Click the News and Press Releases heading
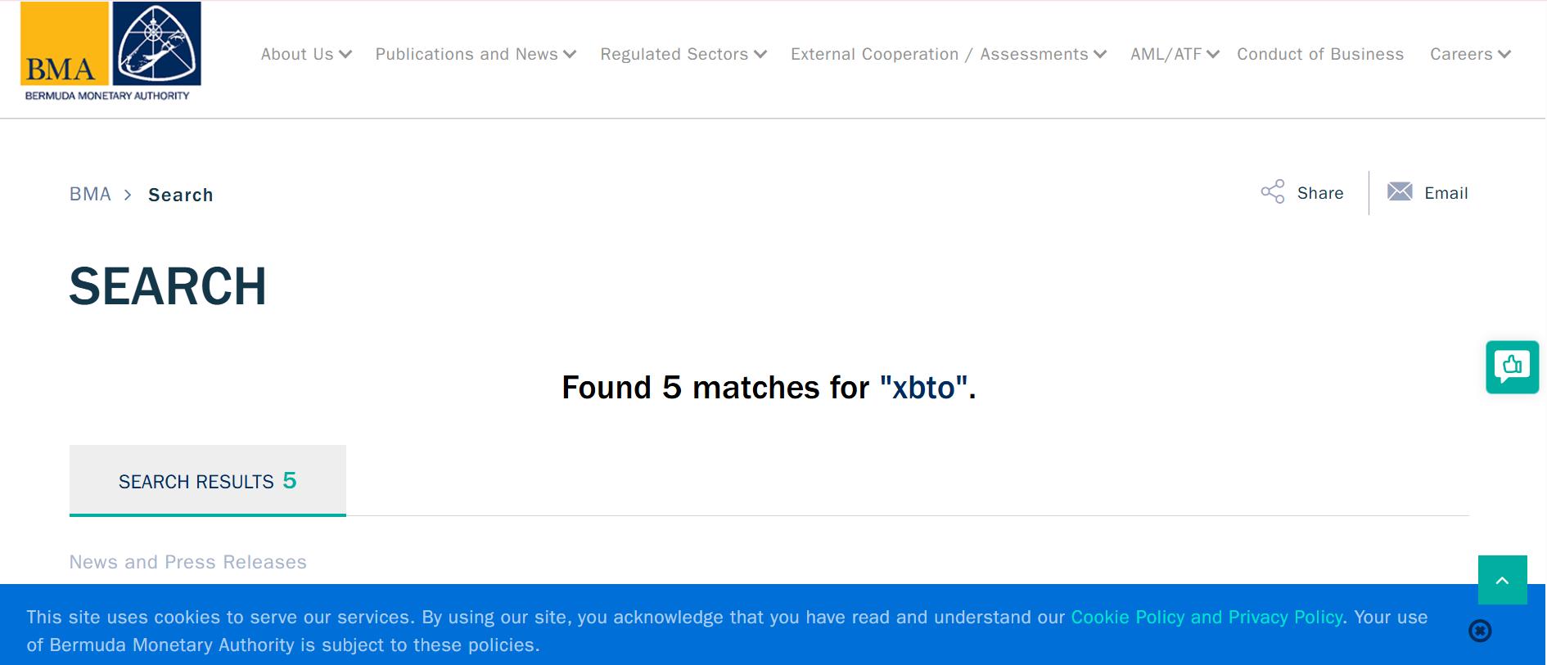The image size is (1547, 665). coord(188,562)
